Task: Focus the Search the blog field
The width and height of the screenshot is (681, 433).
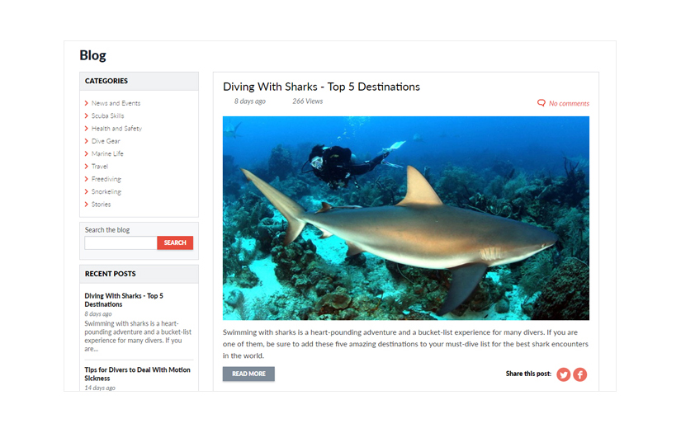Action: point(121,242)
